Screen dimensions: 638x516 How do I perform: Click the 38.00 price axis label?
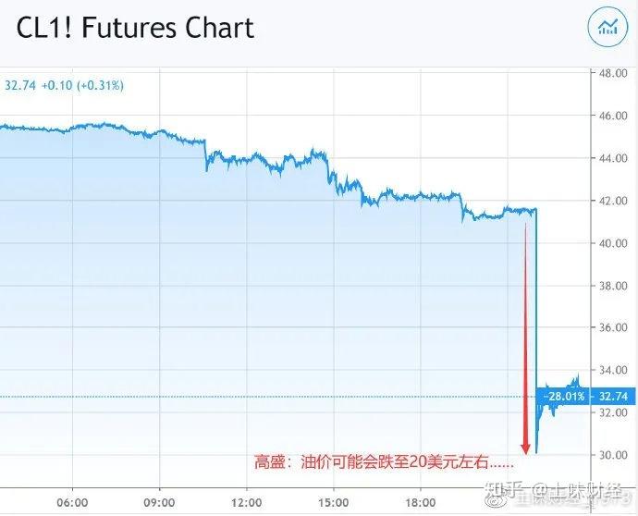pyautogui.click(x=613, y=285)
